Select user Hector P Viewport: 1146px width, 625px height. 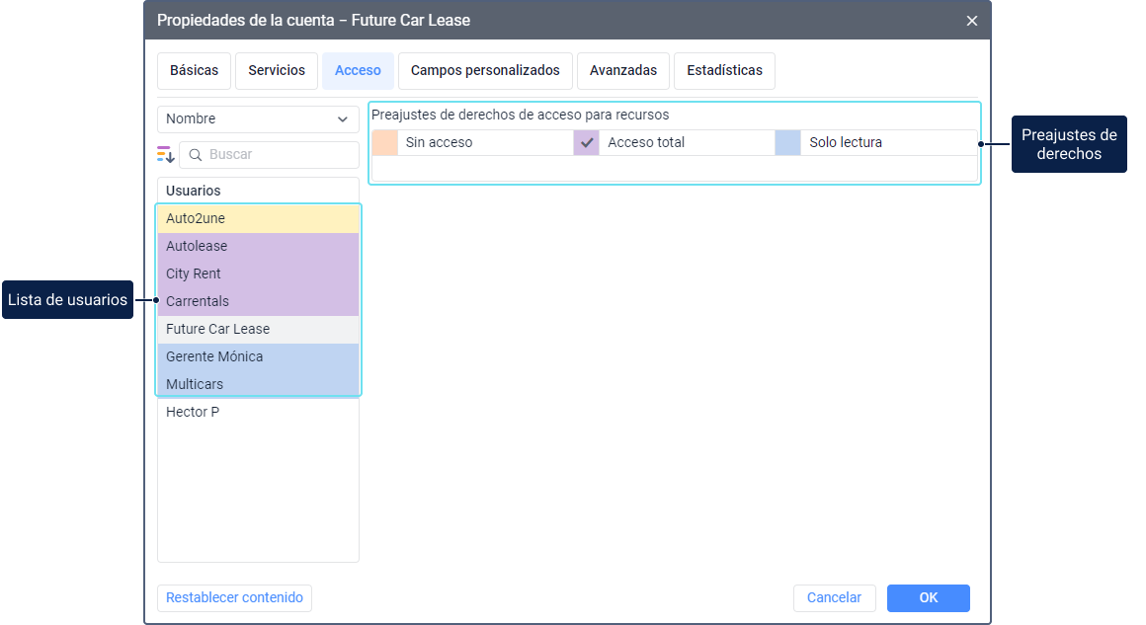pos(258,412)
